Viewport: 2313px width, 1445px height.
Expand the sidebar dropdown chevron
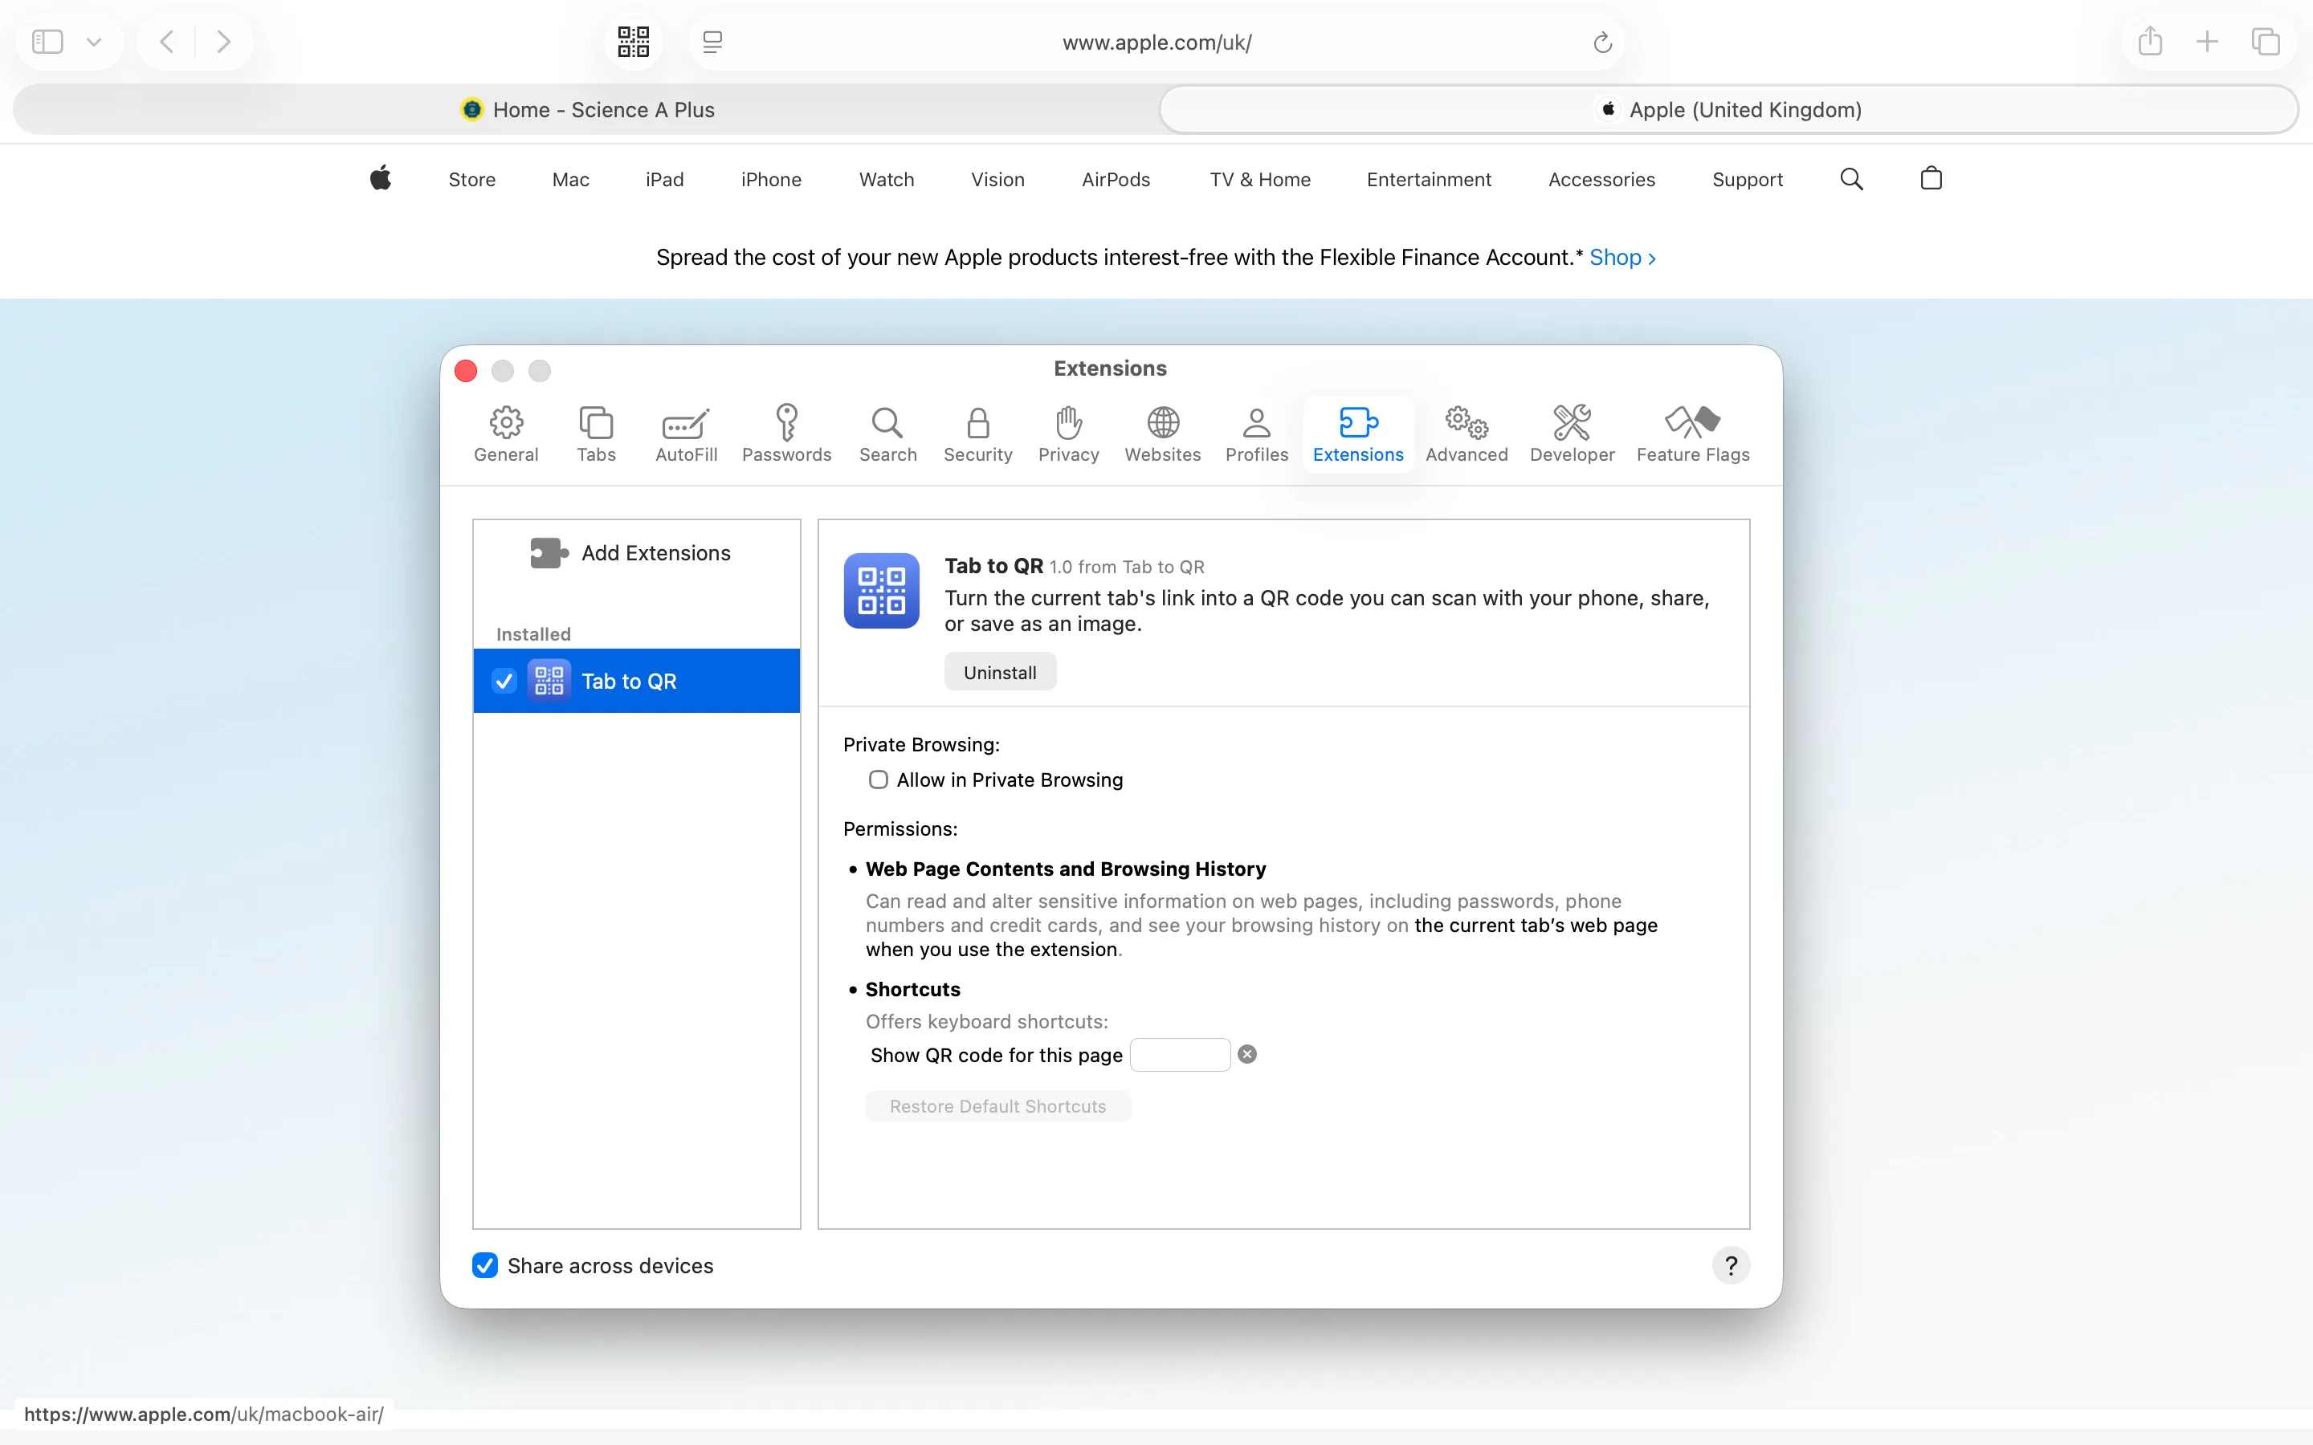[x=94, y=42]
